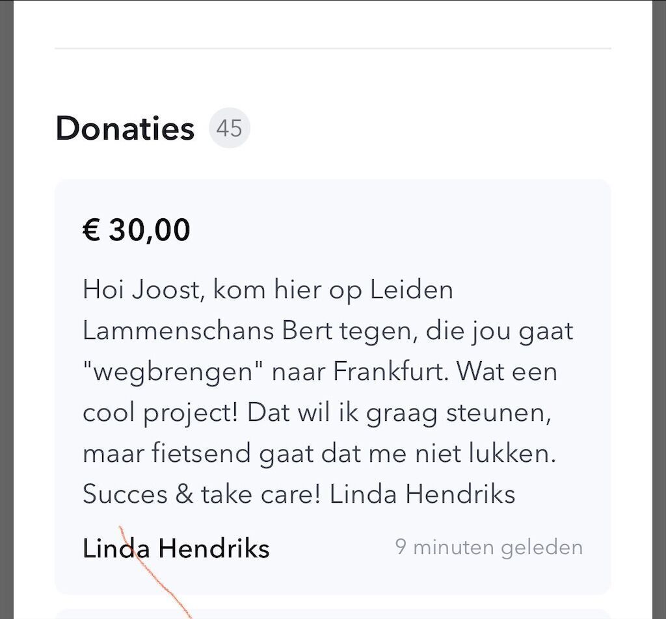
Task: Click 'Succes & take care!' text
Action: 201,495
